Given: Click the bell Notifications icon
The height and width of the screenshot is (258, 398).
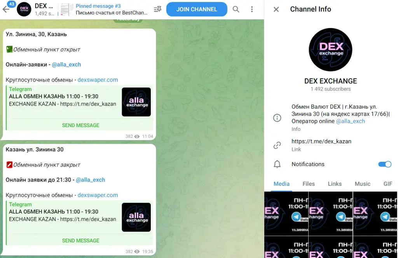Looking at the screenshot, I should [x=277, y=164].
